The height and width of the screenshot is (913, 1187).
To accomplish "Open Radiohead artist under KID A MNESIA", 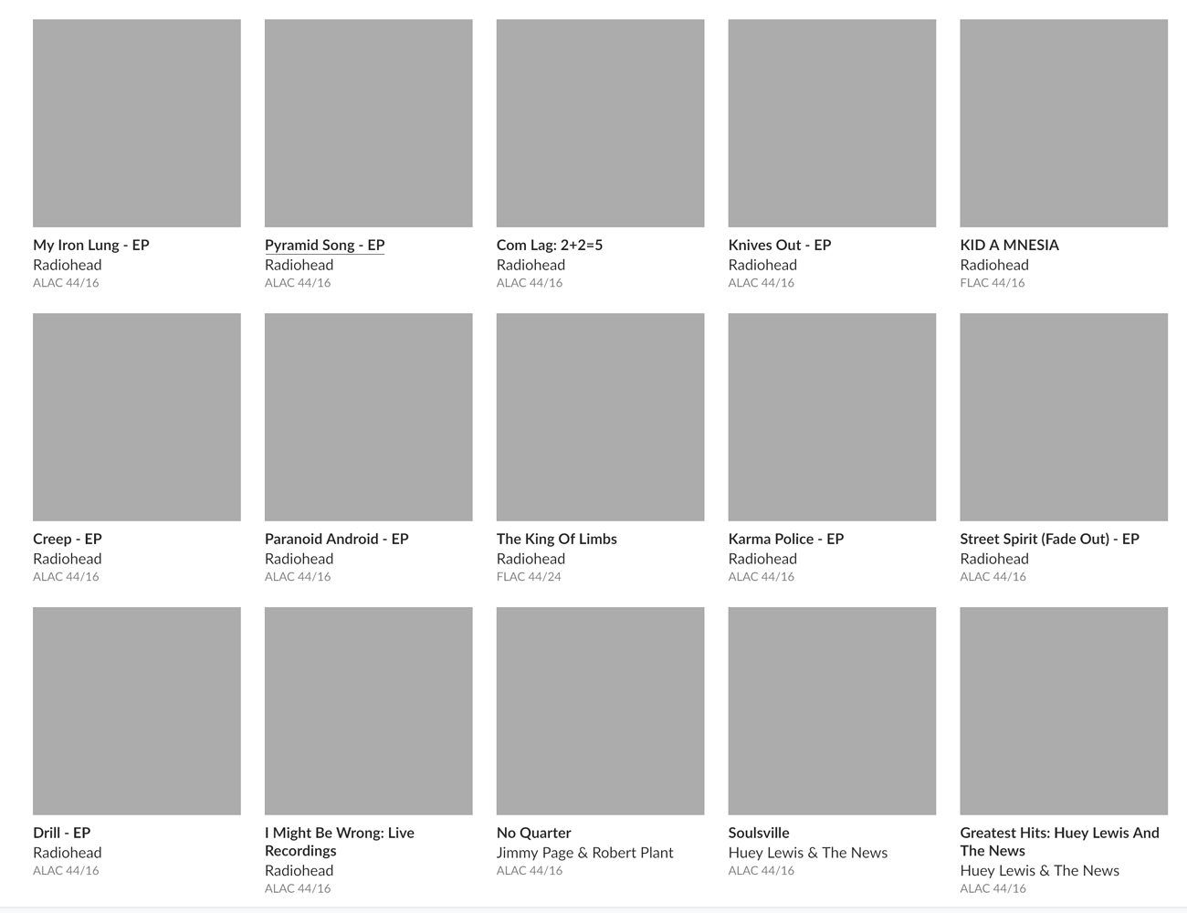I will click(994, 265).
